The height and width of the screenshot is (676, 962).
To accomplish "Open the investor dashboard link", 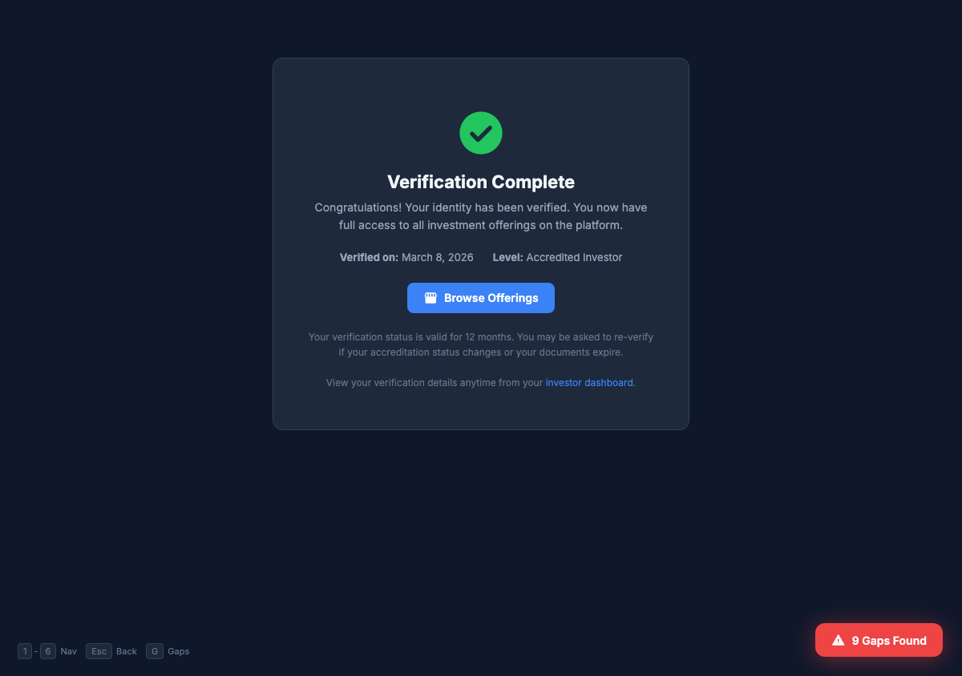I will click(588, 382).
